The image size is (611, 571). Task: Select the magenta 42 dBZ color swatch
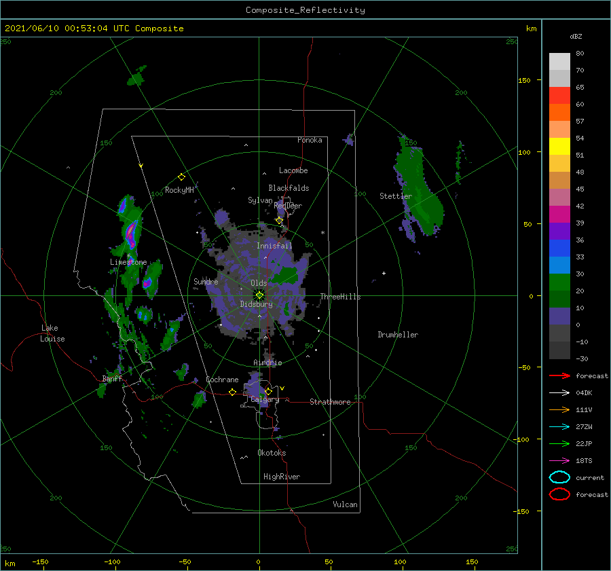559,214
